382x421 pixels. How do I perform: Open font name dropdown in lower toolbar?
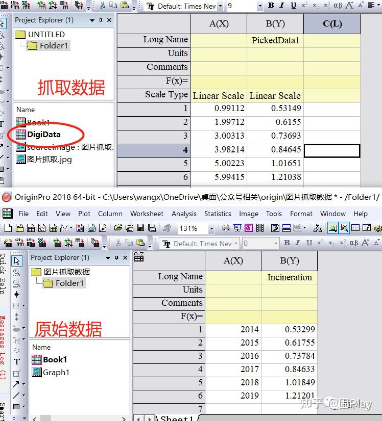coord(236,244)
